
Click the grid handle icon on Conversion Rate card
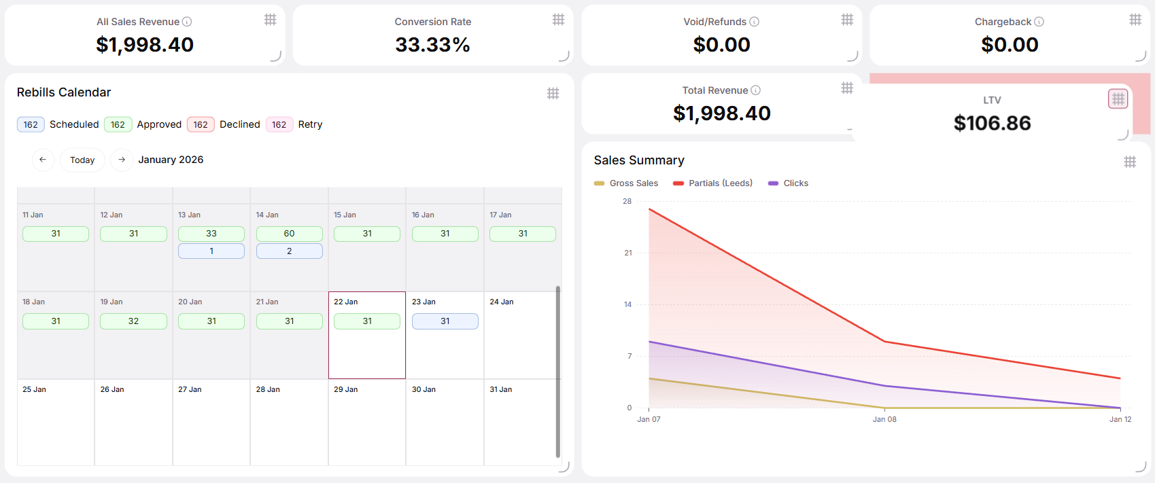pos(559,20)
